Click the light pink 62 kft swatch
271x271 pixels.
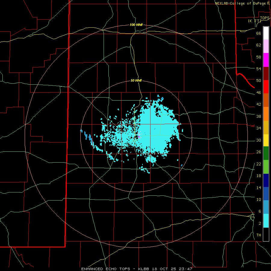(x=266, y=46)
